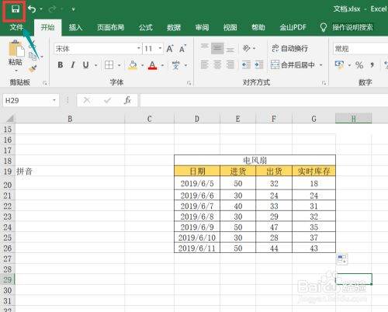Open the 帮助 ribbon tab
The width and height of the screenshot is (388, 312).
[x=258, y=27]
